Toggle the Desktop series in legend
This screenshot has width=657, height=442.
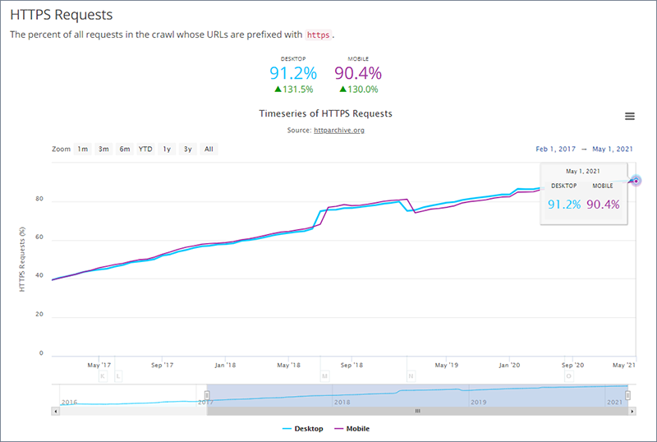[x=303, y=429]
